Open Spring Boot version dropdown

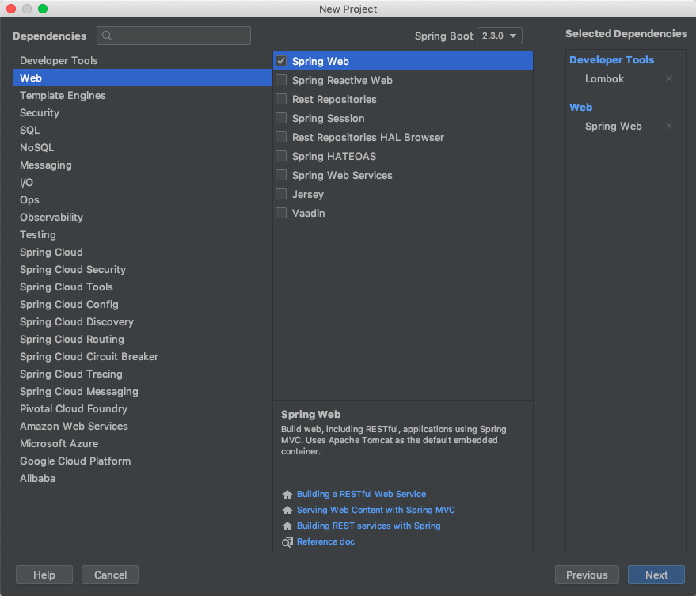500,36
